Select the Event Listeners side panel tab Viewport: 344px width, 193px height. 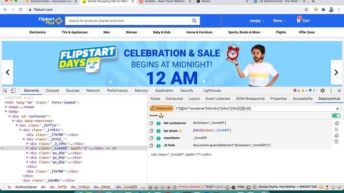[218, 99]
